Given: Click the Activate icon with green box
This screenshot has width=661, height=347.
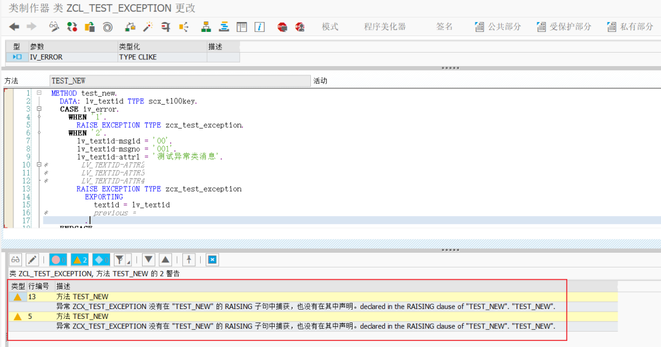Looking at the screenshot, I should [130, 27].
